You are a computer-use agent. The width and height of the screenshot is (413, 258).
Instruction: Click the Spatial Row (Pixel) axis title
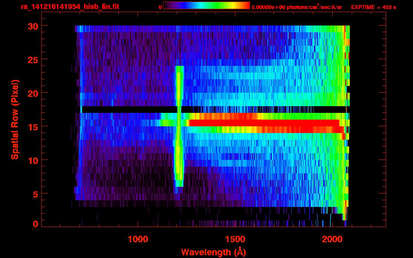[15, 120]
